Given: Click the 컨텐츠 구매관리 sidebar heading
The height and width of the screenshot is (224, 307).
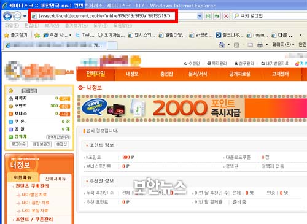Looking at the screenshot, I should click(x=32, y=186).
